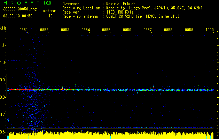Click the 0955 time marker
The width and height of the screenshot is (219, 139).
coord(106,30)
